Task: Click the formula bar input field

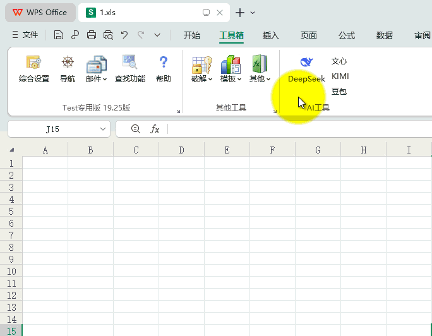Action: tap(297, 129)
